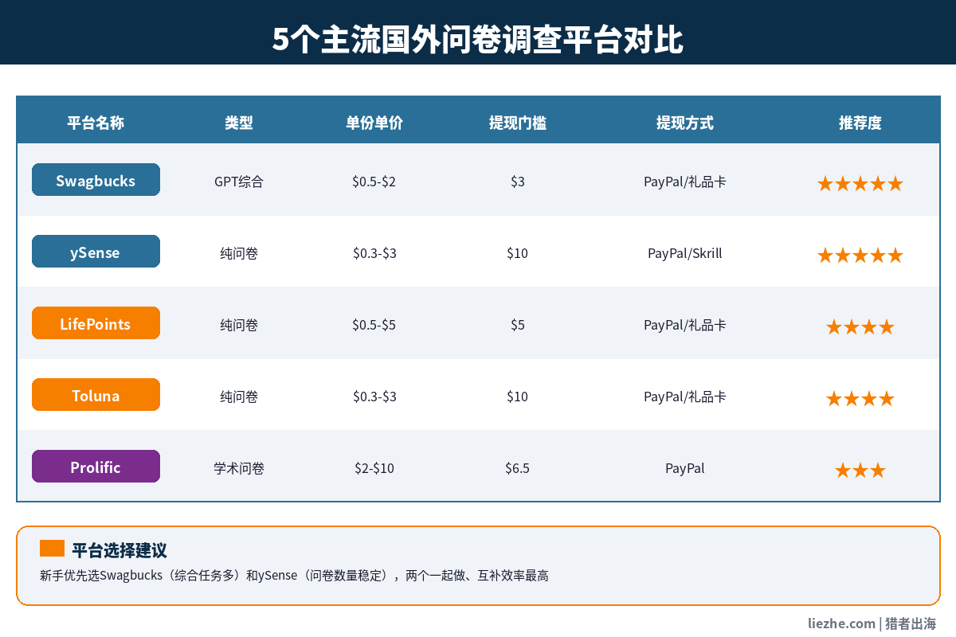Image resolution: width=956 pixels, height=637 pixels.
Task: Click the five-star rating in Swagbucks row
Action: click(860, 184)
